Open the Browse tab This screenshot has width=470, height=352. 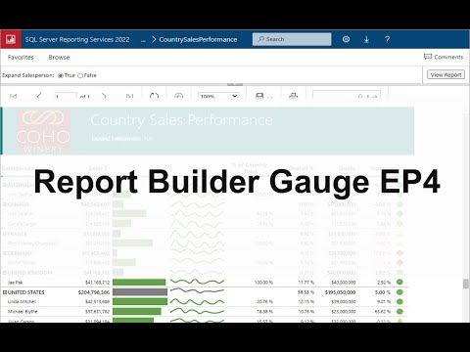[59, 58]
